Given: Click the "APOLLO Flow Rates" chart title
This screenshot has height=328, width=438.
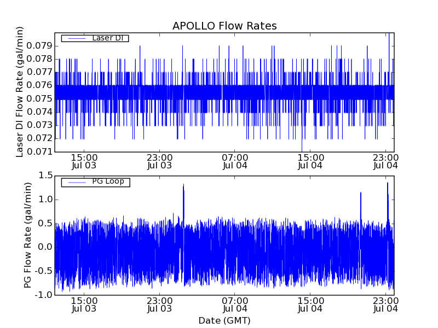Looking at the screenshot, I should 224,26.
